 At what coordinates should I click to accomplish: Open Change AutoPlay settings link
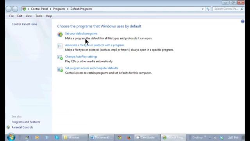81,56
